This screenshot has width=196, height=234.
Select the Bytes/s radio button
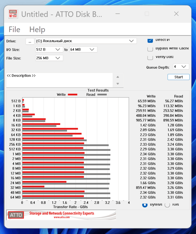point(145,205)
